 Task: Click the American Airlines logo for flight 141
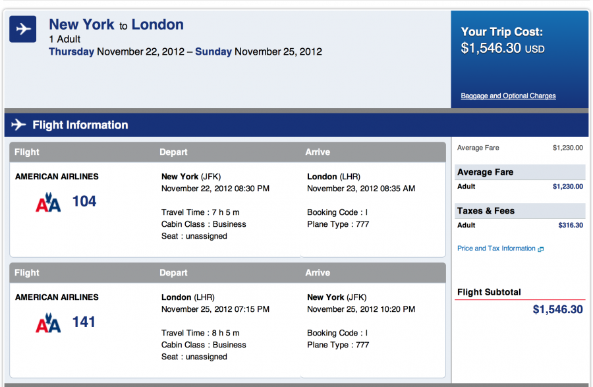48,324
